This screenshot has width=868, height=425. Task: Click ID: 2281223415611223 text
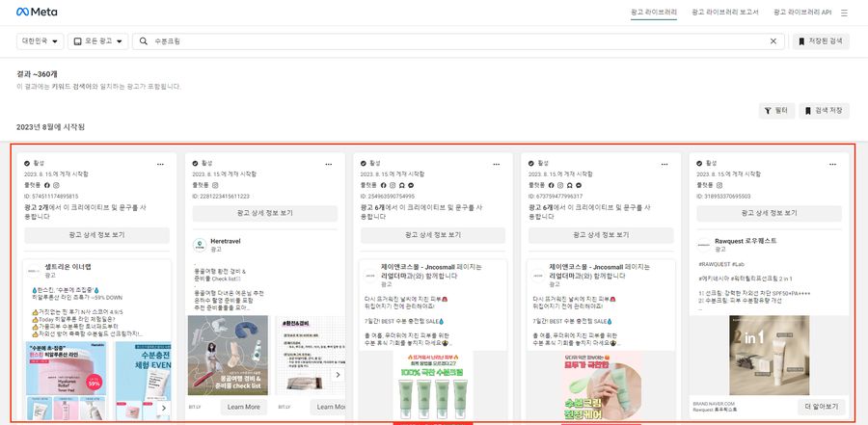coord(221,196)
